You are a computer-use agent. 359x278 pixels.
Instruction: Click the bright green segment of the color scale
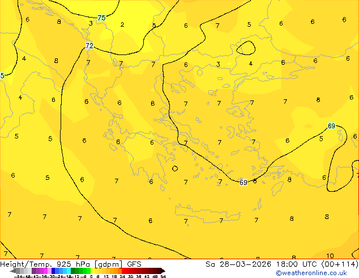pyautogui.click(x=88, y=271)
